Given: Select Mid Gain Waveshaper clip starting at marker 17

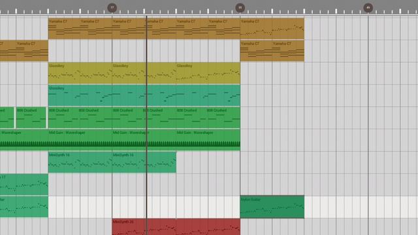Looking at the screenshot, I should coord(144,140).
